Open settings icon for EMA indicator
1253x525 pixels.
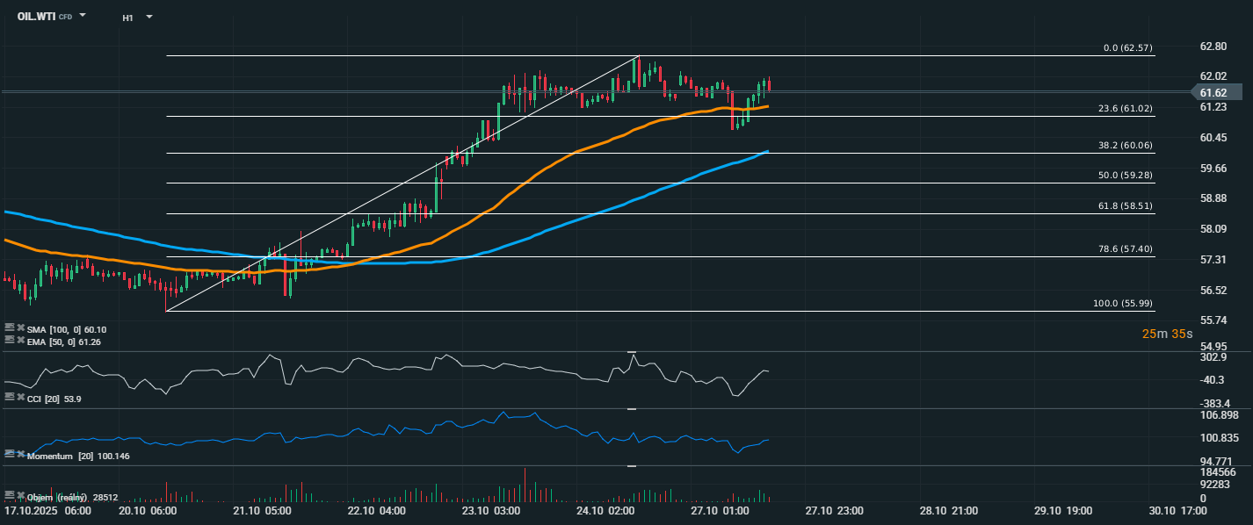[9, 340]
